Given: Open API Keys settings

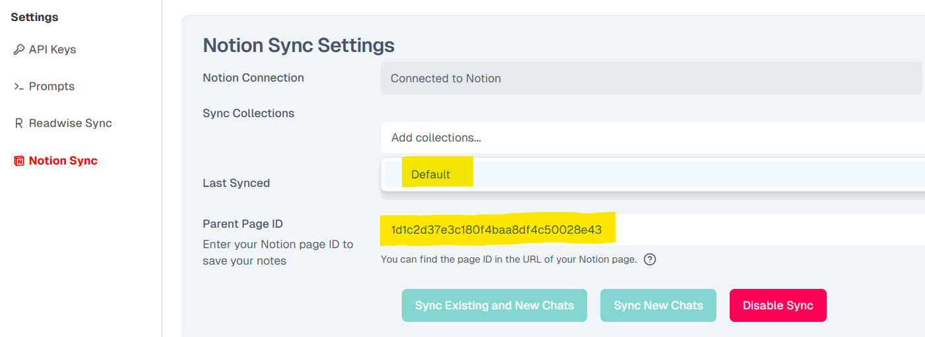Looking at the screenshot, I should tap(52, 49).
